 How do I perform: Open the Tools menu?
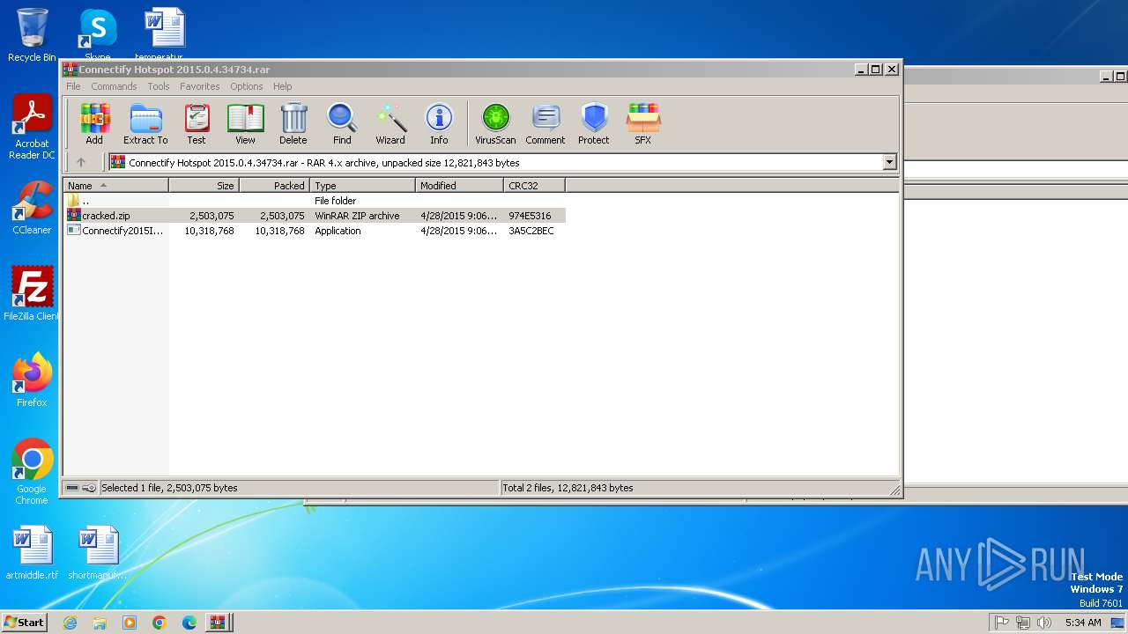[159, 86]
